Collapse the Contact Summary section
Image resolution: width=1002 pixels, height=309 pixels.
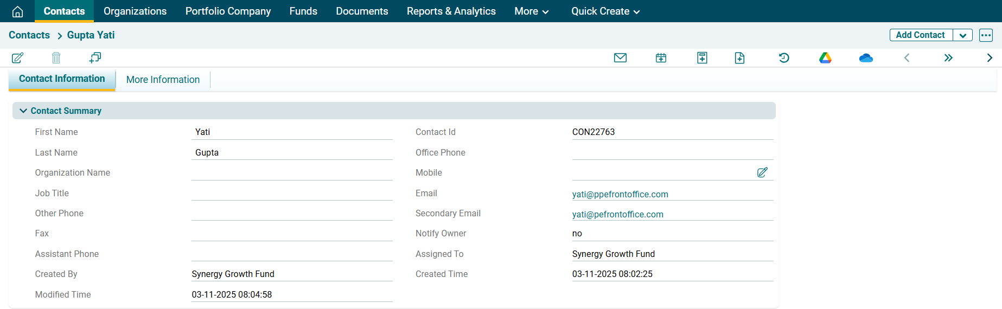pyautogui.click(x=23, y=111)
